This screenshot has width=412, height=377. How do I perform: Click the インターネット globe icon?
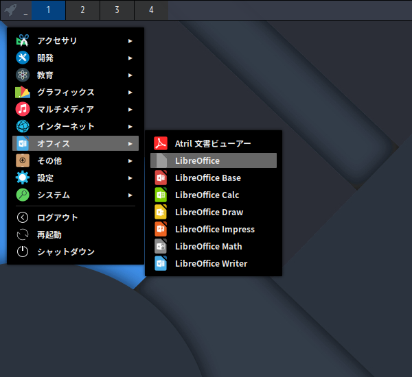pos(23,126)
